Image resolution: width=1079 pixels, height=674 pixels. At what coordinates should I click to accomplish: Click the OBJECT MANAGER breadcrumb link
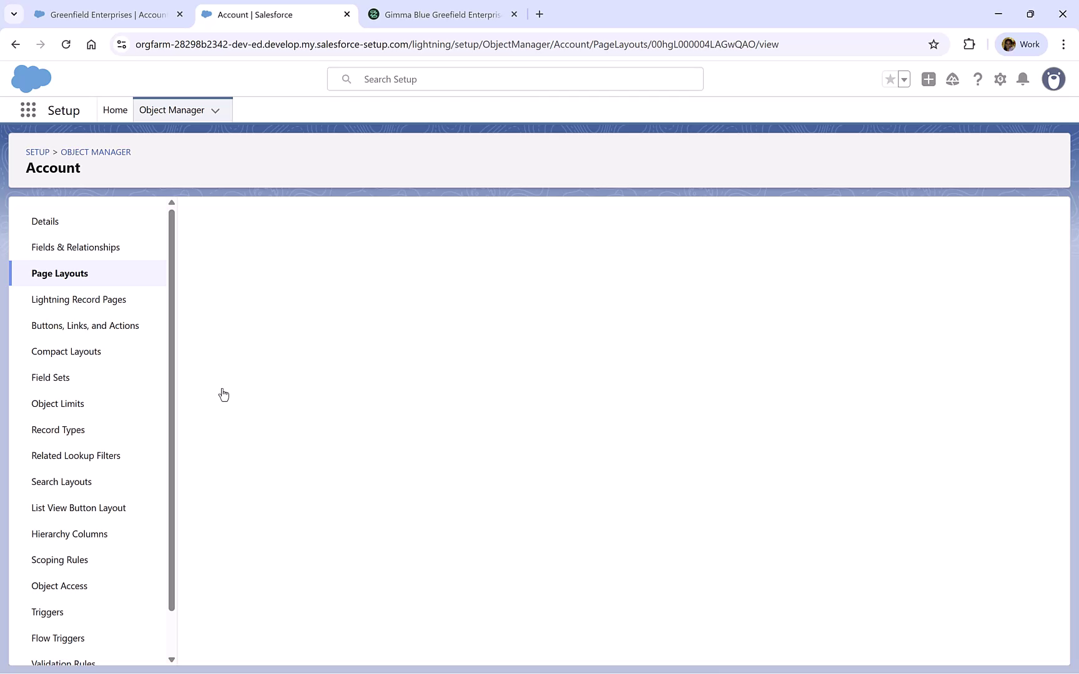click(96, 152)
